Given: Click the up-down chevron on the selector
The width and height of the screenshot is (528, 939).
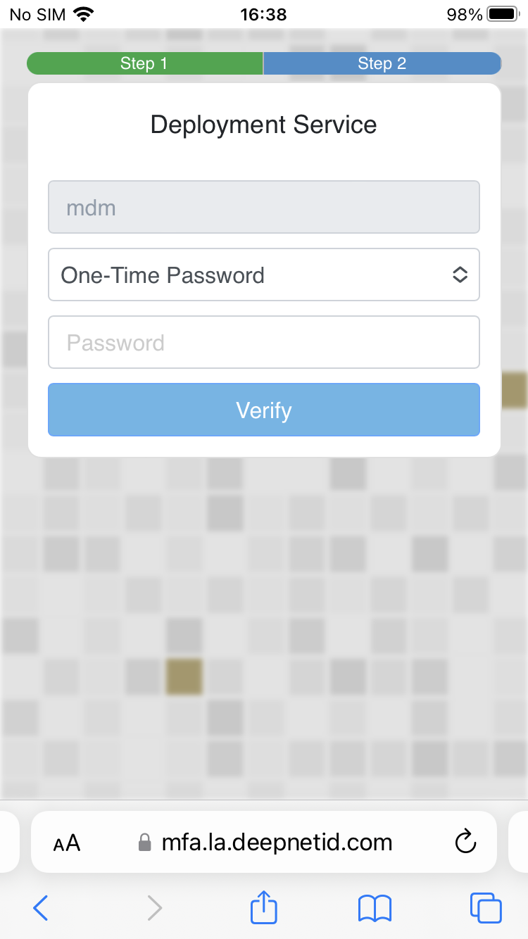Looking at the screenshot, I should [460, 275].
